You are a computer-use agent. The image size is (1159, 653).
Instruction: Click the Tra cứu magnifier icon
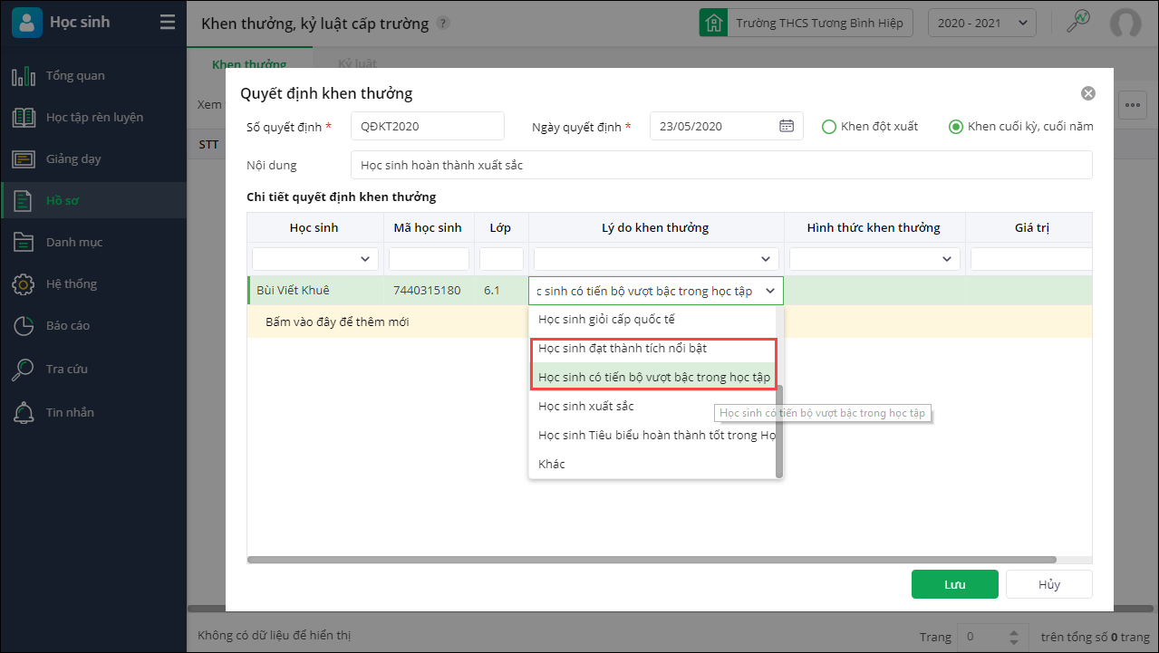click(24, 370)
